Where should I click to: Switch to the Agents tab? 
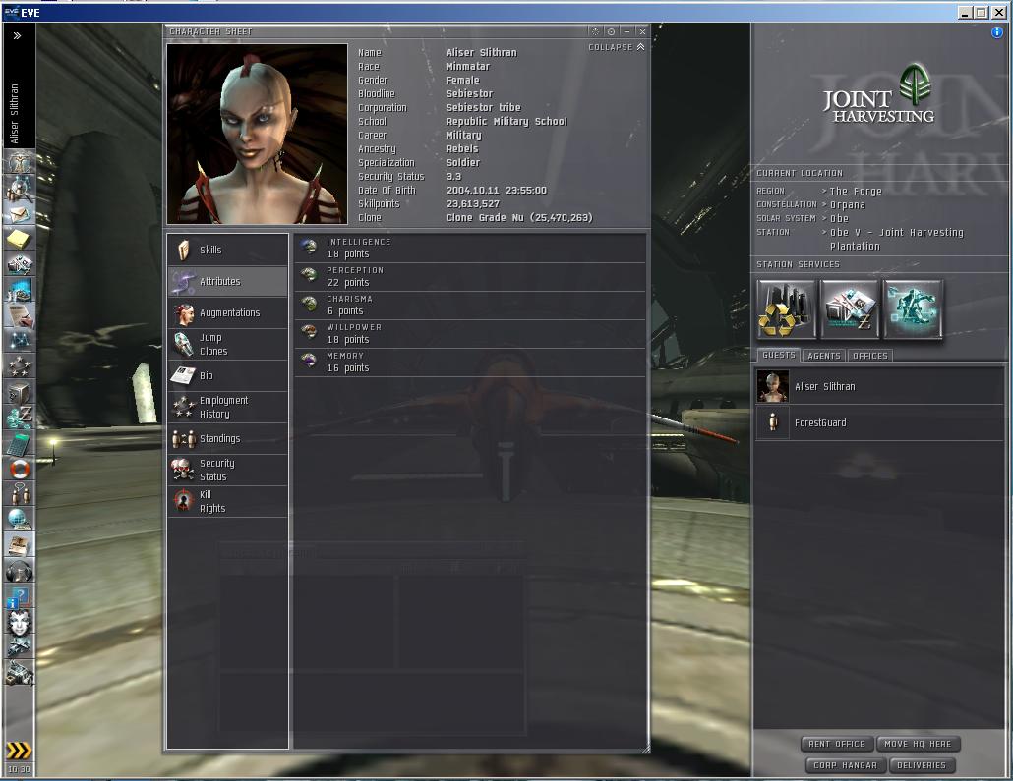tap(824, 356)
